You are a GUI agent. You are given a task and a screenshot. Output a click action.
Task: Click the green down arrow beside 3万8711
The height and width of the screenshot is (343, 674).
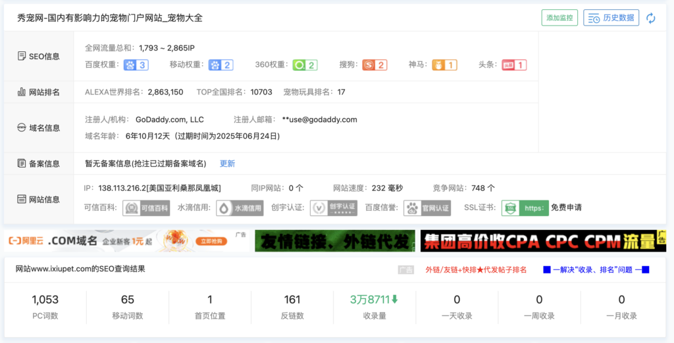(x=395, y=299)
